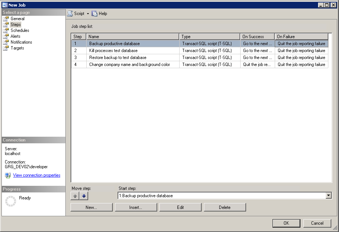Open the Start step dropdown arrow

328,195
